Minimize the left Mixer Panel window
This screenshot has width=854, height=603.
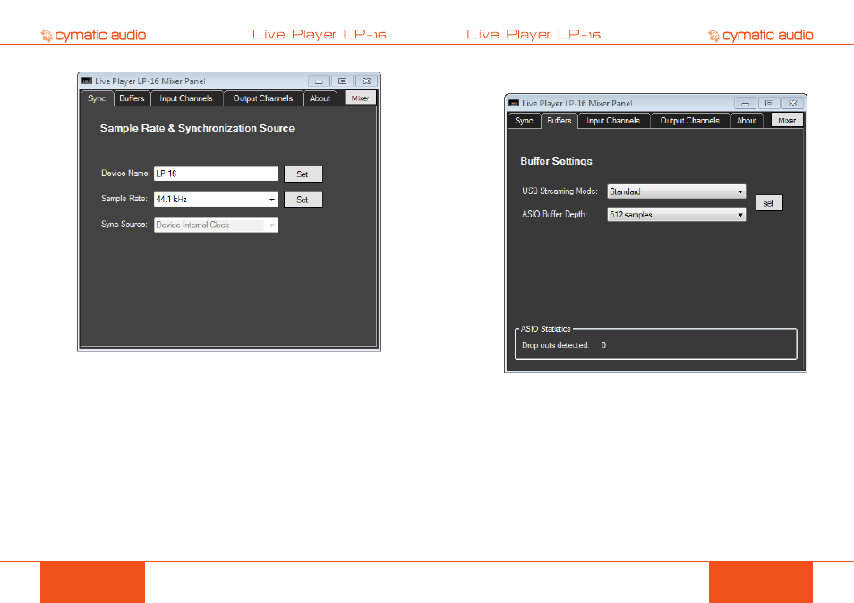point(320,81)
